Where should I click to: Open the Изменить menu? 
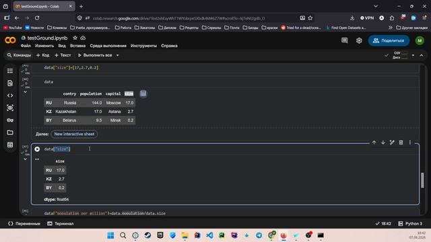point(44,46)
